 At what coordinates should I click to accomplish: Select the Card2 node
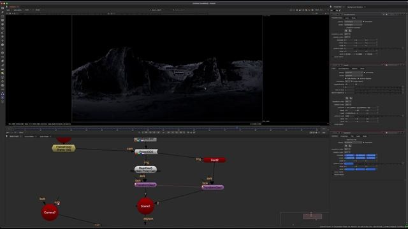214,160
